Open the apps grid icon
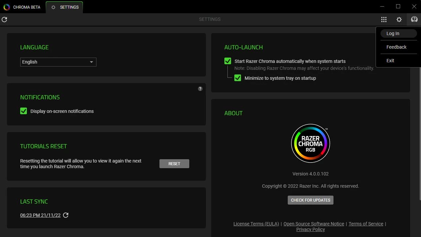 (384, 20)
